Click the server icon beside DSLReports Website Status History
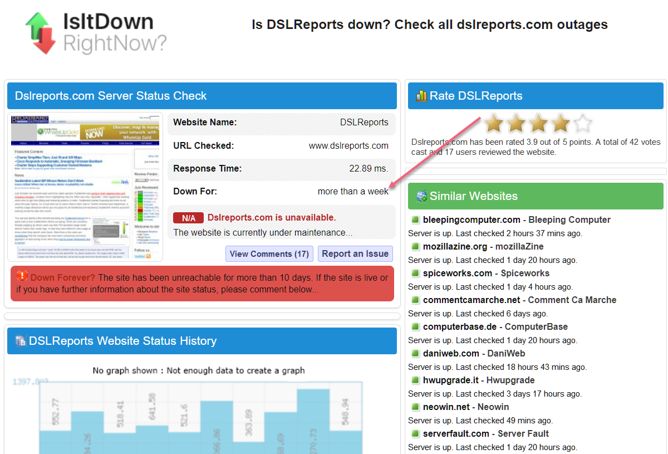The width and height of the screenshot is (668, 454). 21,341
